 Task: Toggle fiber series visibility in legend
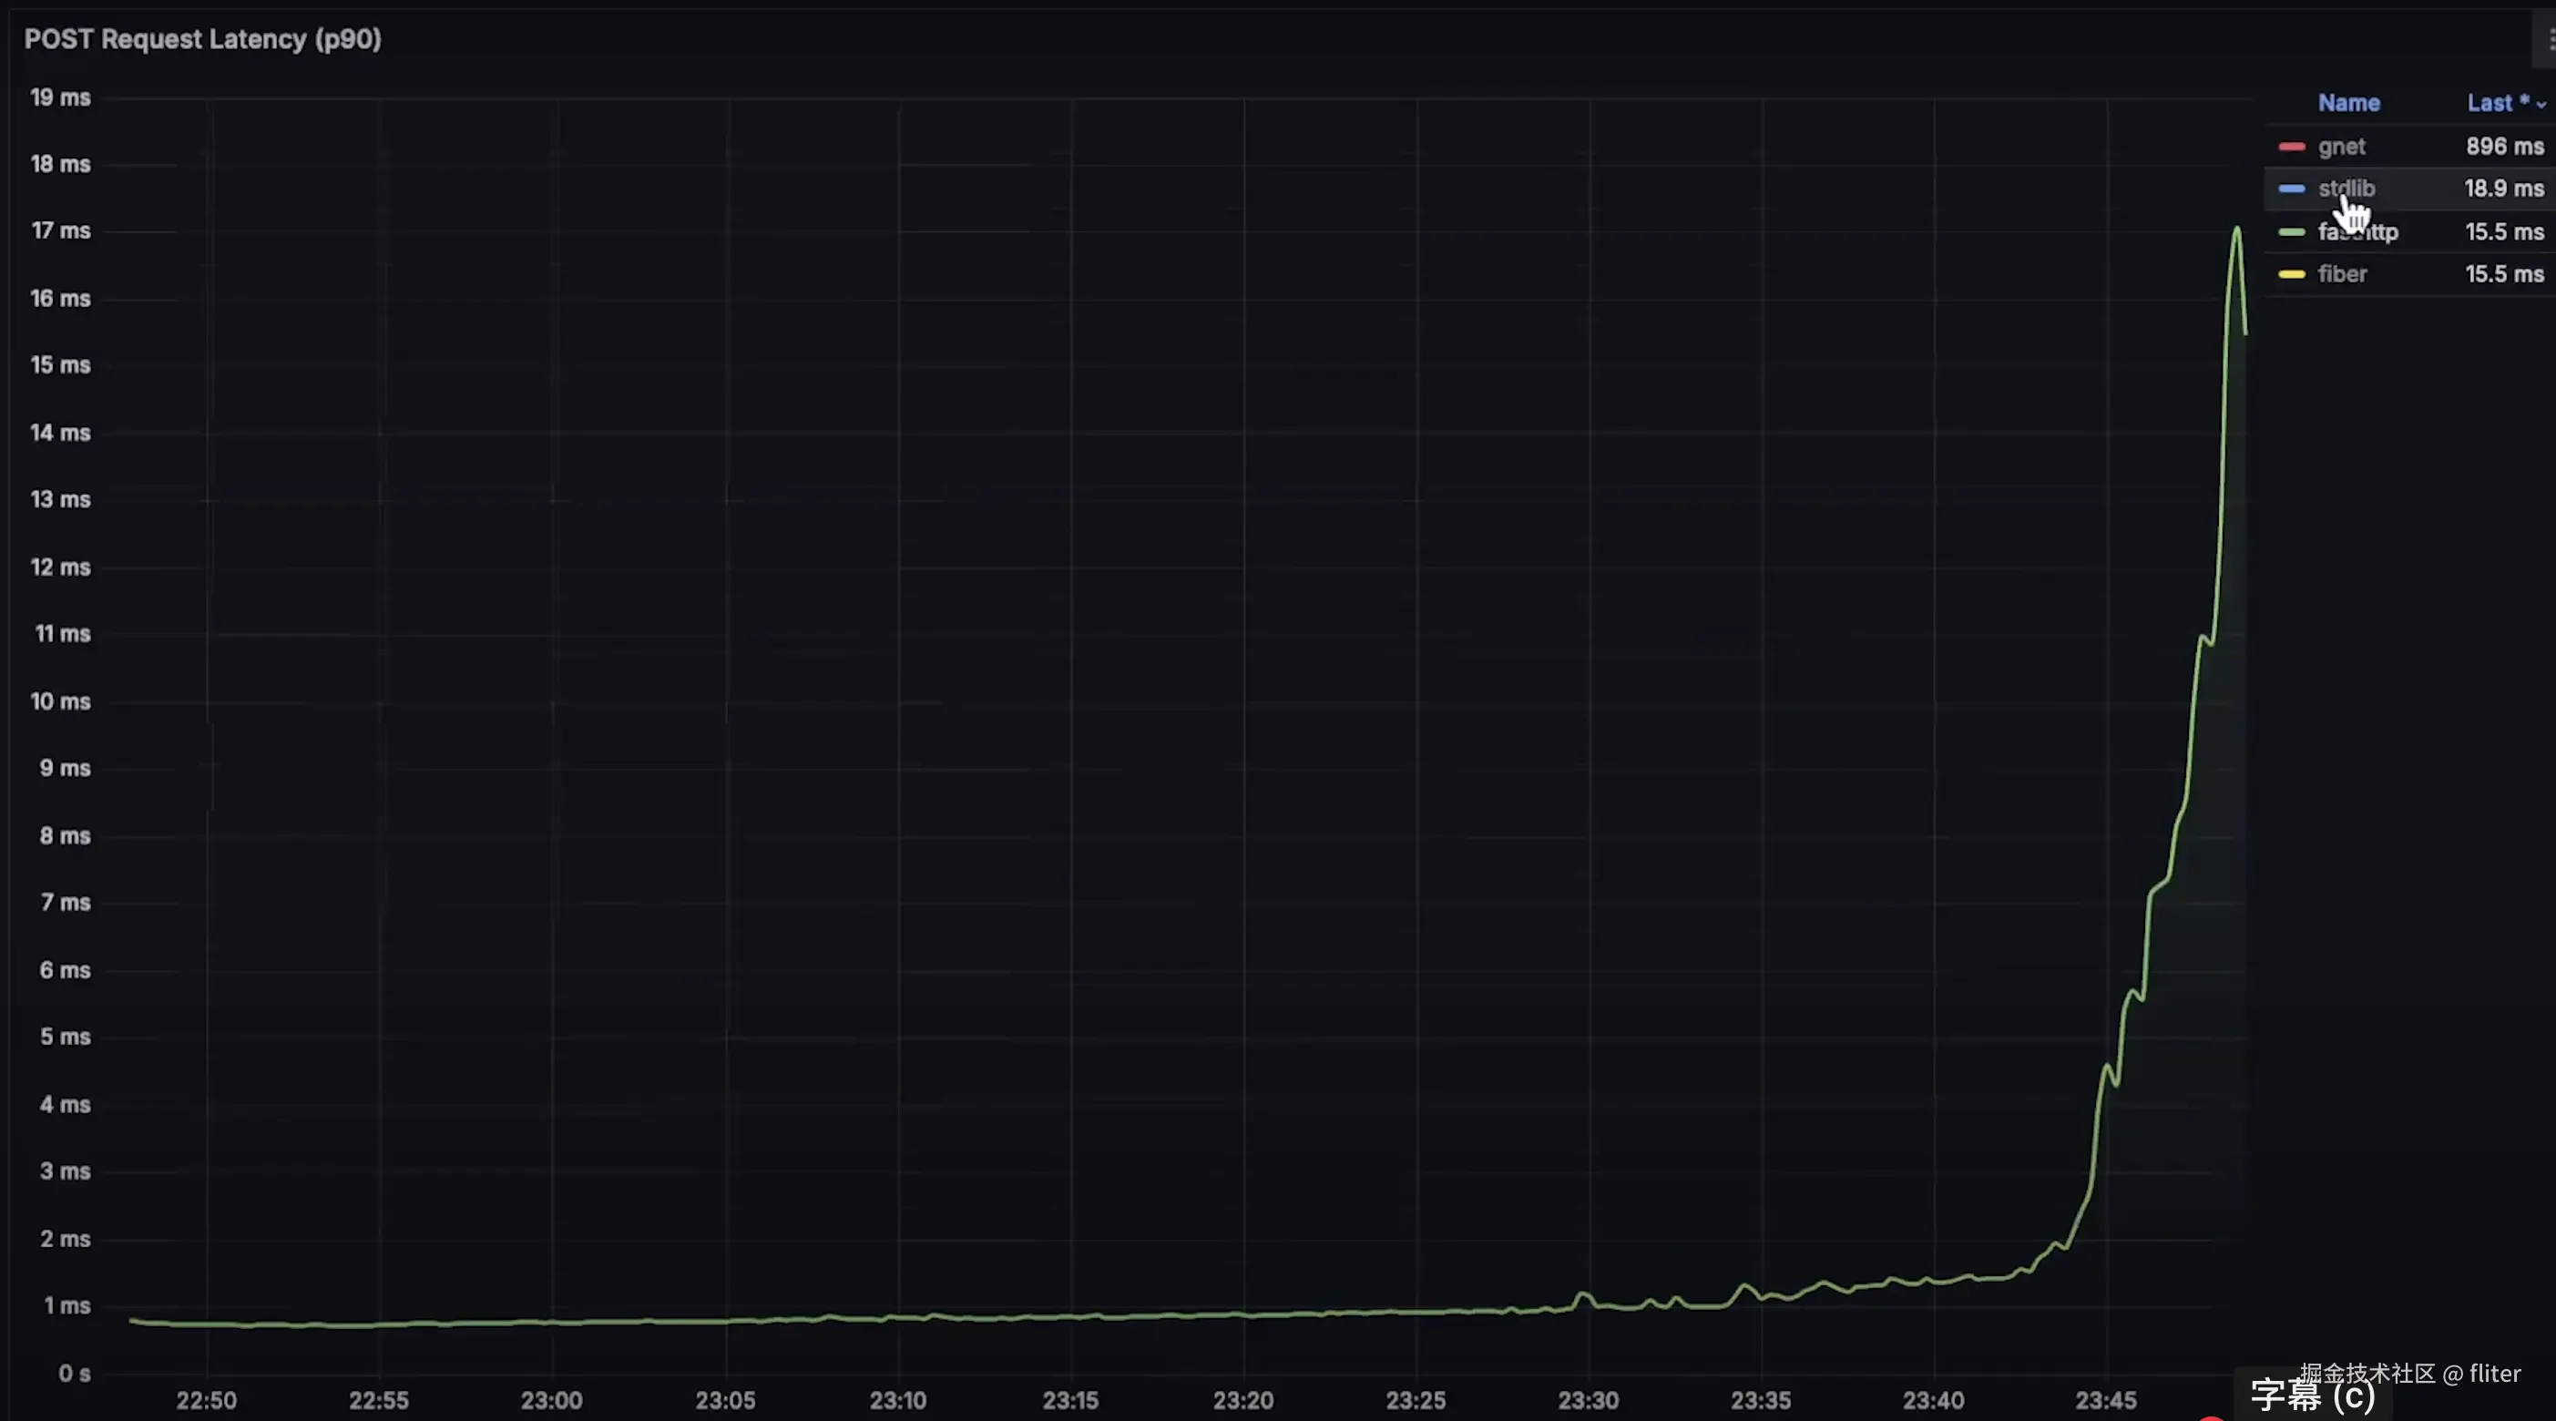[2342, 275]
